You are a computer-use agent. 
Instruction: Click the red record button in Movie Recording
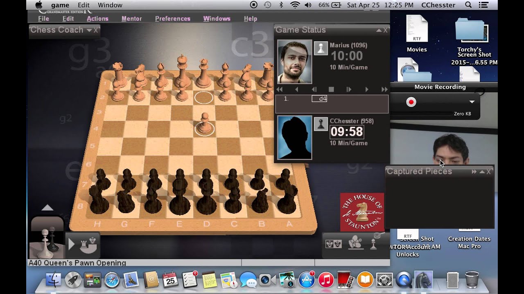coord(411,102)
